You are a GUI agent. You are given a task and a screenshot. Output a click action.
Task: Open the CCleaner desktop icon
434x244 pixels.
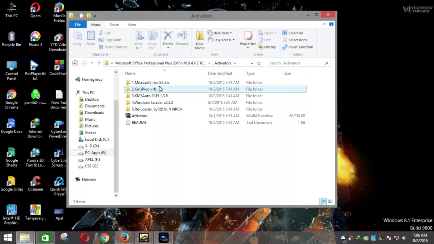pyautogui.click(x=35, y=184)
